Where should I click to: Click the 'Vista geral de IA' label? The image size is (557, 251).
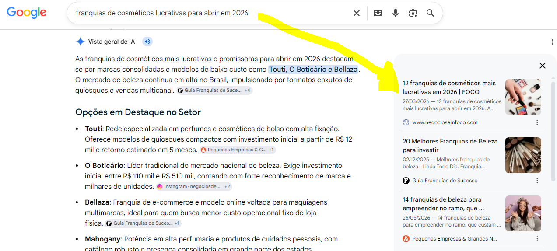112,42
